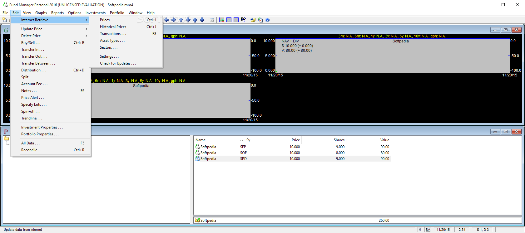Open Settings... in the submenu

click(126, 56)
